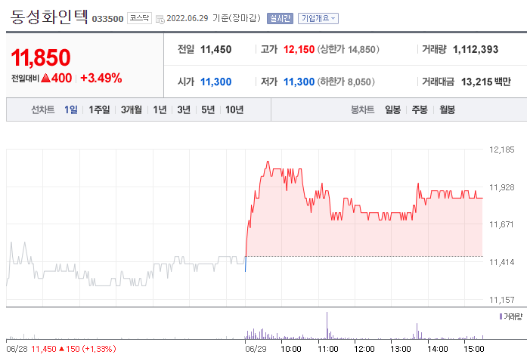Click the 11,157 y-axis label
This screenshot has width=527, height=364.
501,300
